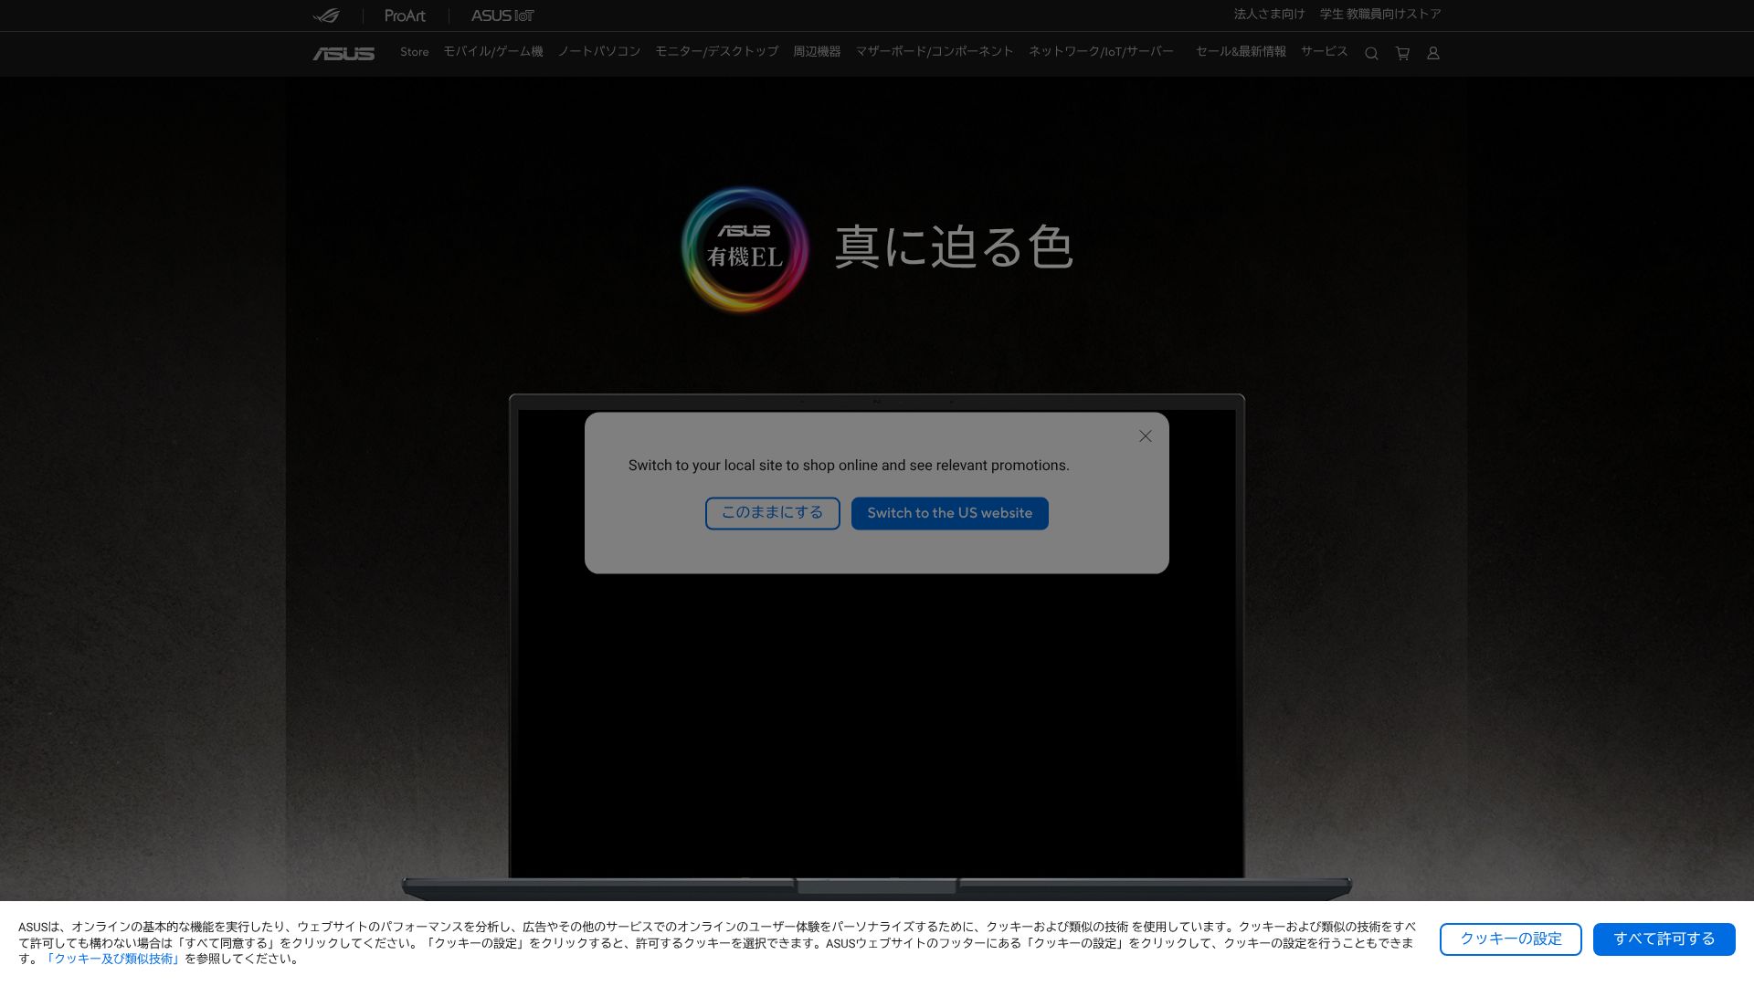
Task: Open モニター/デスクトップ menu
Action: [717, 52]
